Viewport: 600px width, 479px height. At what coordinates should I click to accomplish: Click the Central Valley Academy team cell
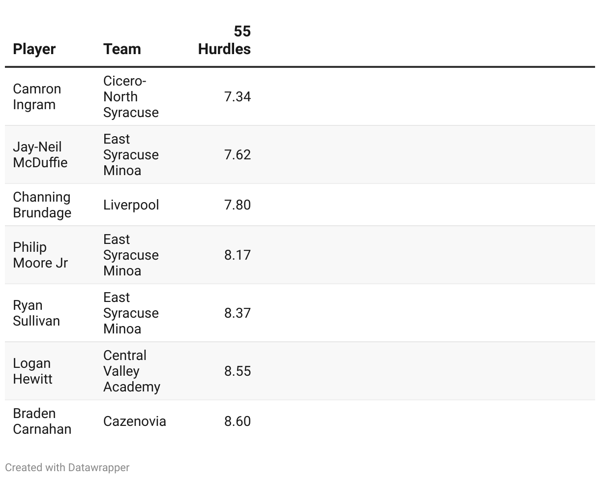point(132,371)
